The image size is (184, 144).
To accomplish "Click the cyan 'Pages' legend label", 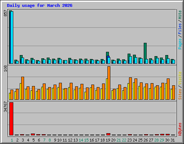I will click(180, 44).
